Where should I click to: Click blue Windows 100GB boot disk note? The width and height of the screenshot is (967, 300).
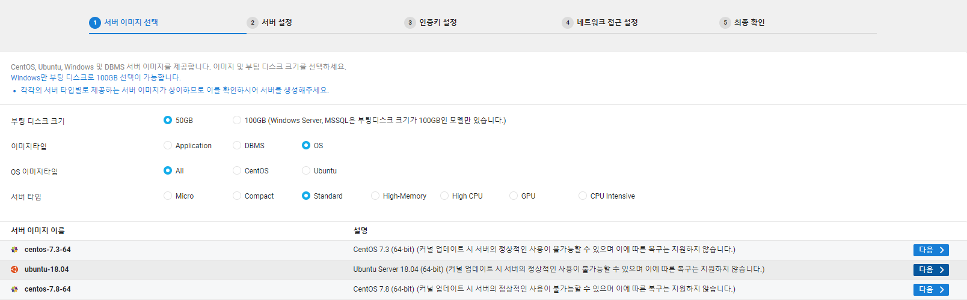point(96,77)
